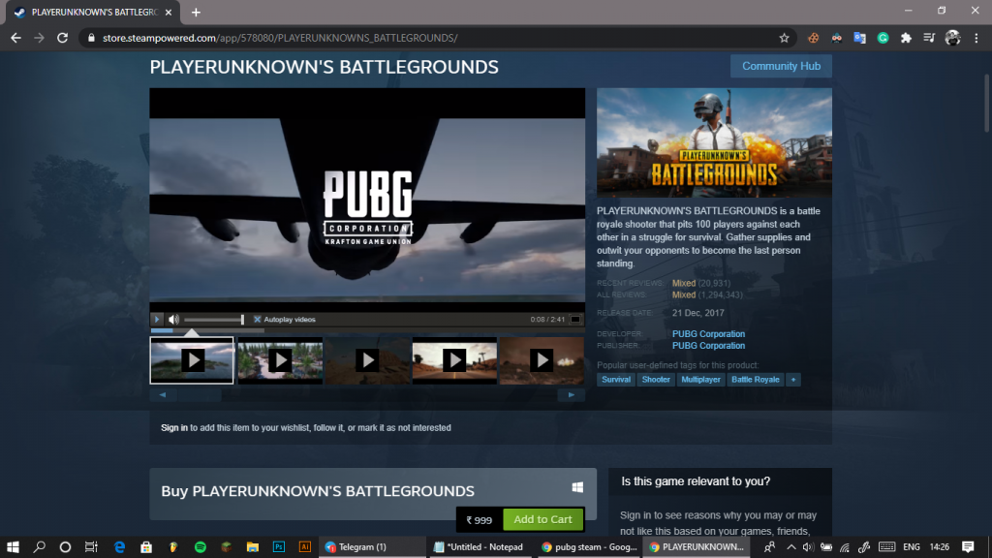The image size is (992, 558).
Task: Switch to the Untitled - Notepad window
Action: coord(480,546)
